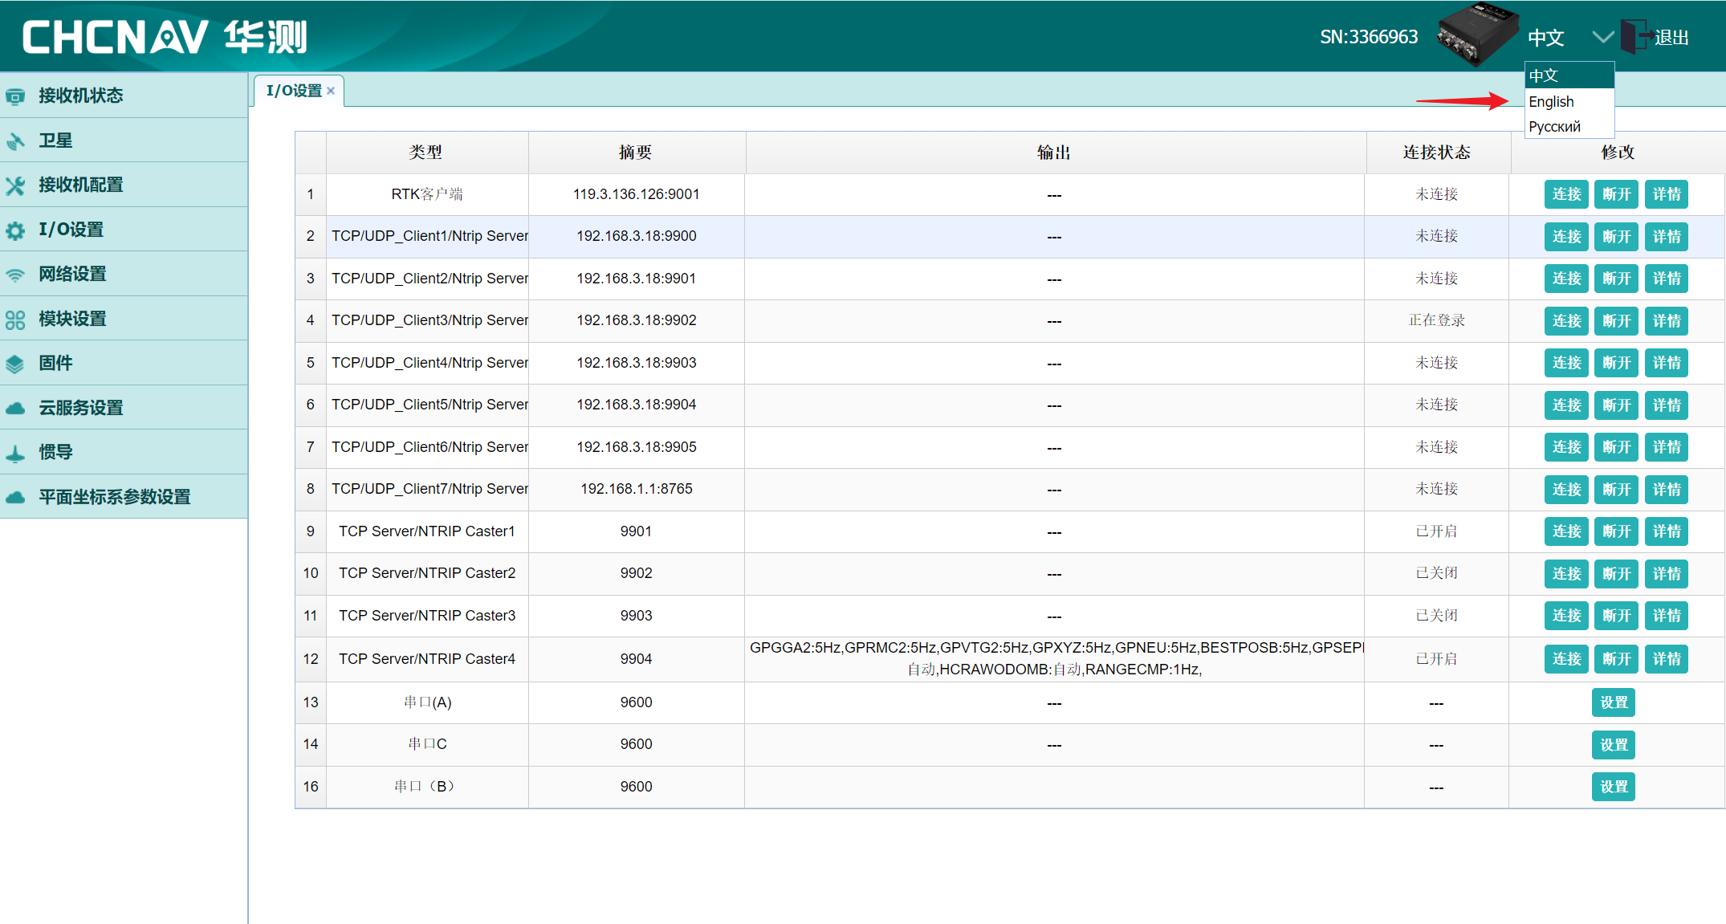Screen dimensions: 1726x924
Task: Click the receiver status monitor icon
Action: click(15, 96)
